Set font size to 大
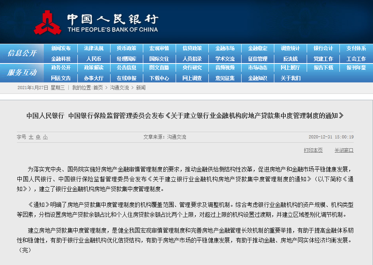This screenshot has width=373, height=265. coord(31,137)
